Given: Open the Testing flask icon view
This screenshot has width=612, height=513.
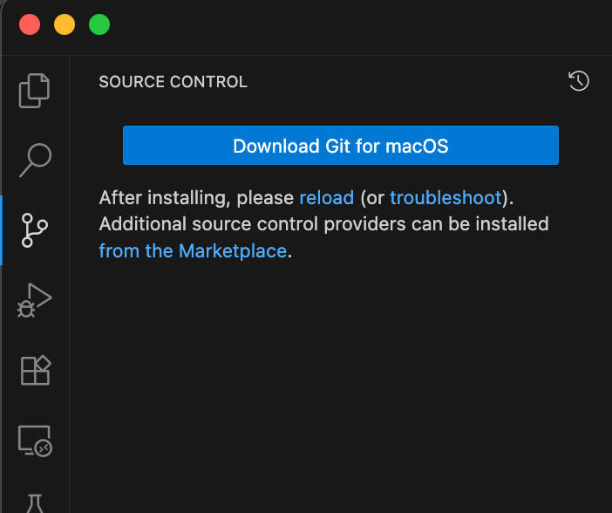Looking at the screenshot, I should (35, 503).
